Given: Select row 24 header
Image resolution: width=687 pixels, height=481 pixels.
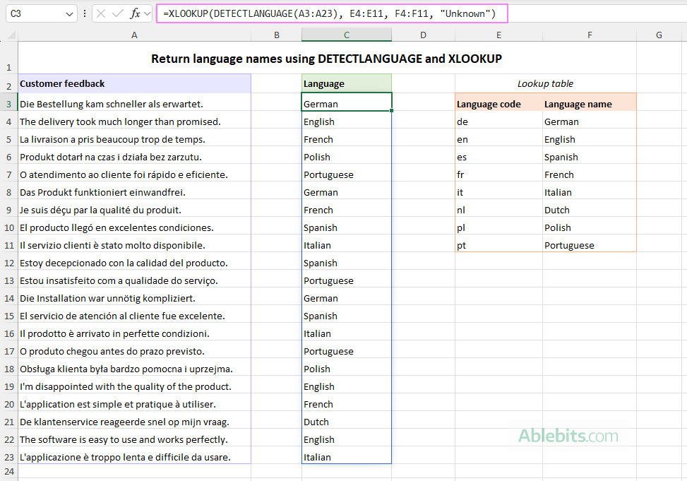Looking at the screenshot, I should (x=8, y=471).
